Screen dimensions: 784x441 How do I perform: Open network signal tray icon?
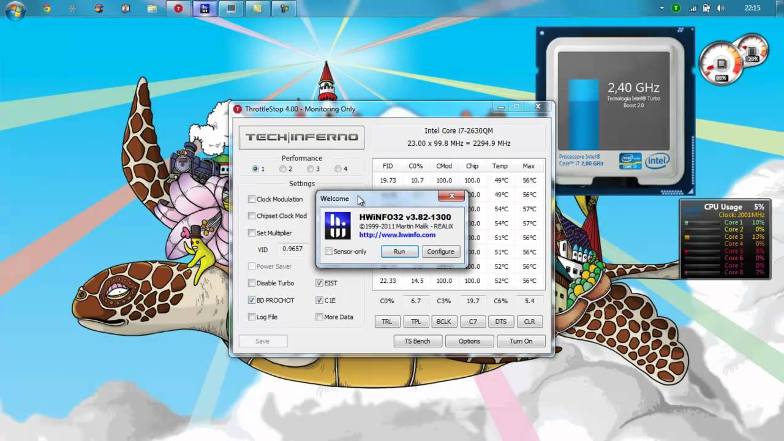point(693,9)
